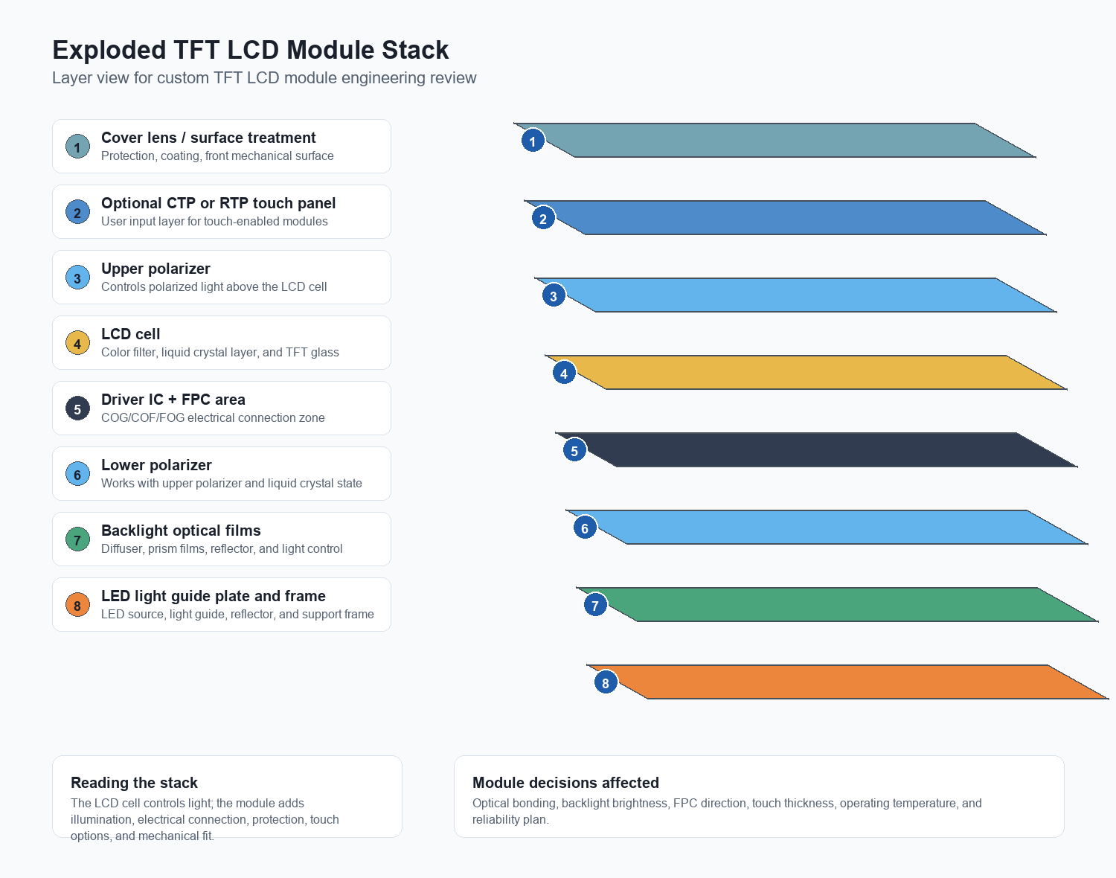This screenshot has height=878, width=1116.
Task: Click the yellow legend circle numbered 4
Action: point(77,343)
